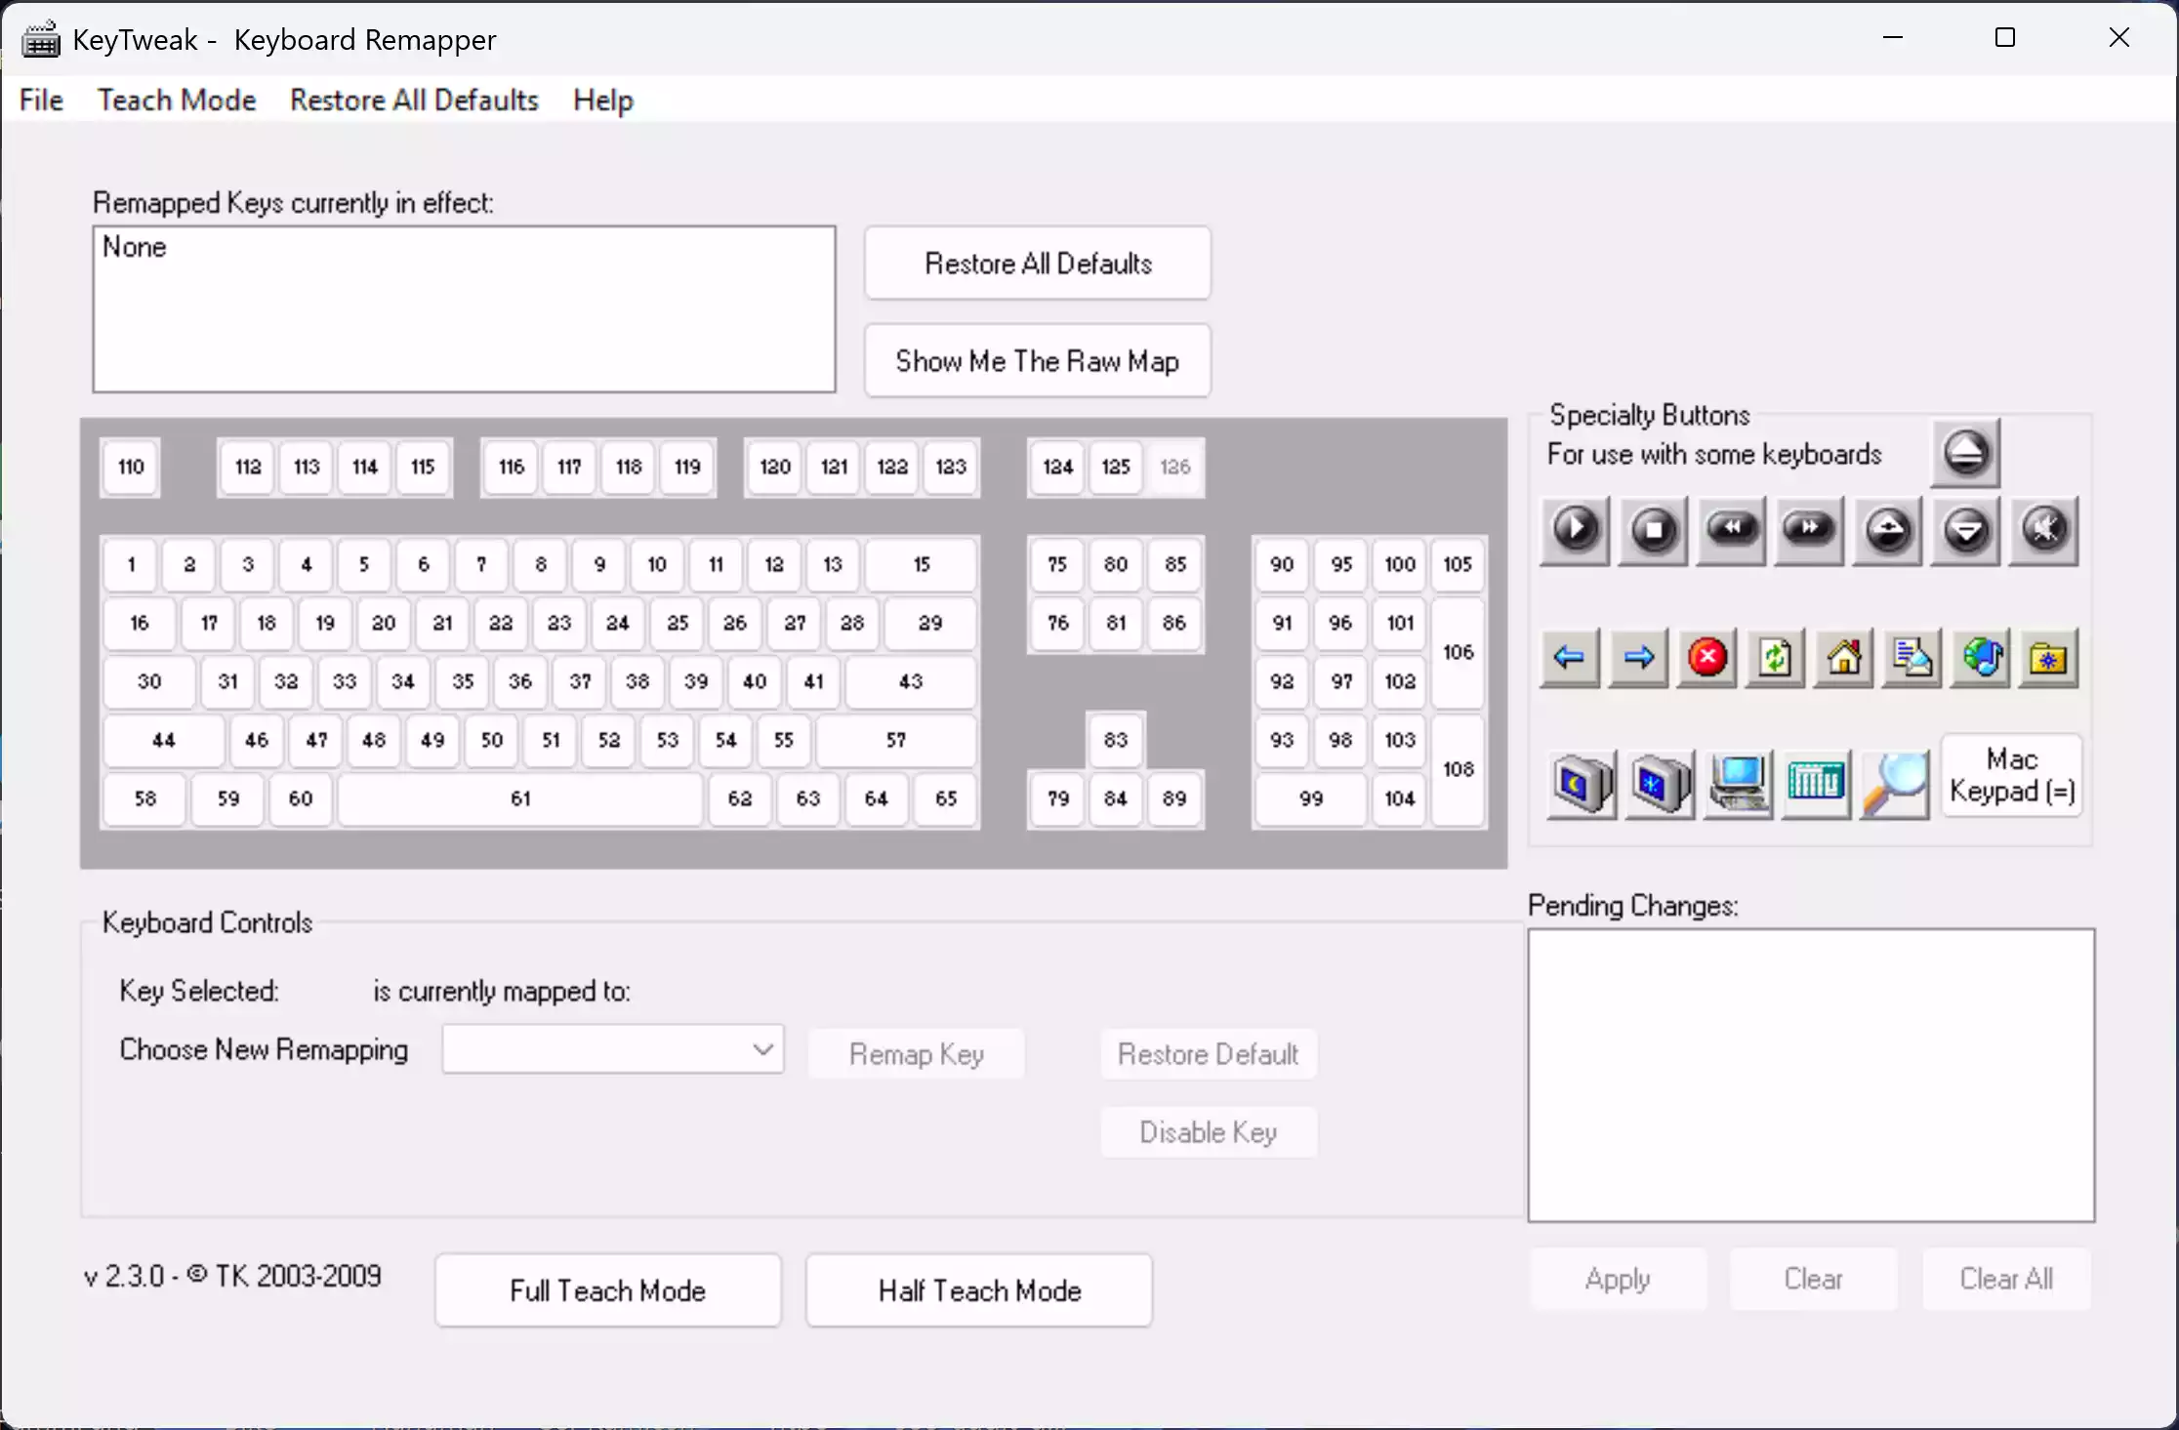Click the Stop media specialty button

(1652, 531)
